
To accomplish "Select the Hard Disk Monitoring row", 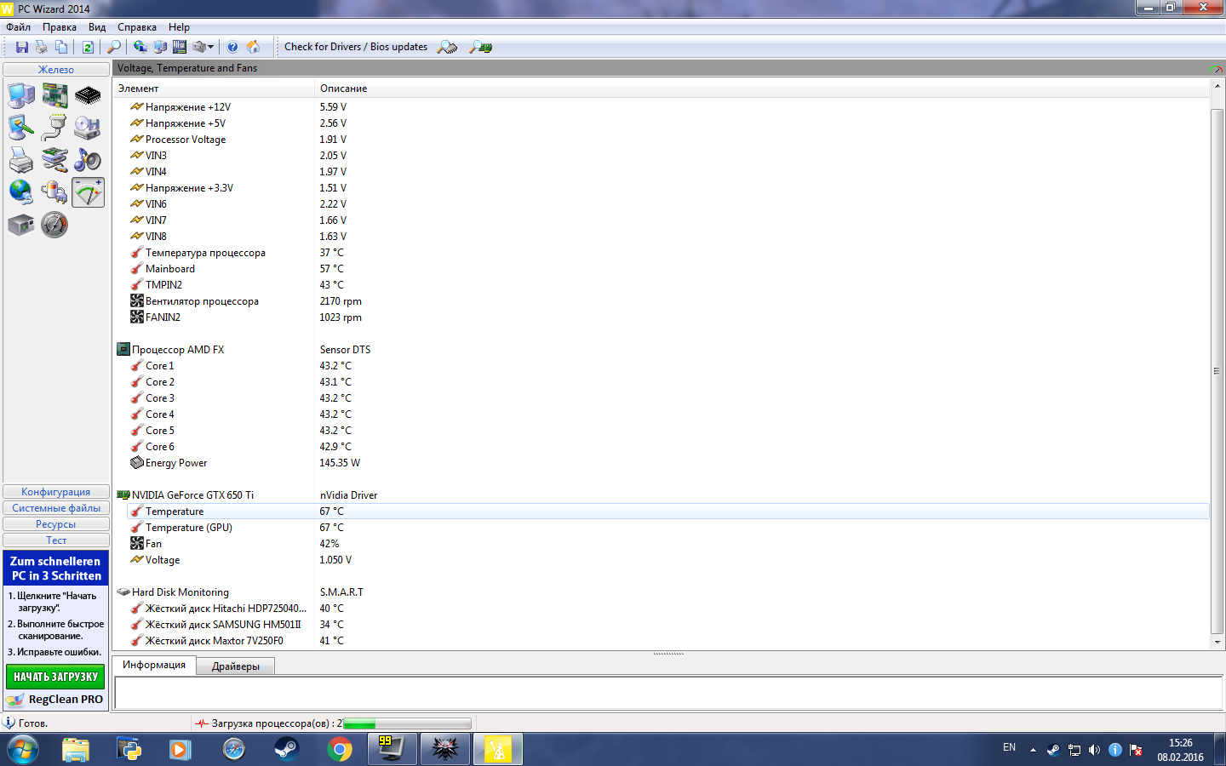I will [662, 592].
